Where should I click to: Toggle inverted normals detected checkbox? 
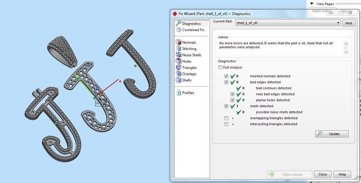(x=227, y=76)
